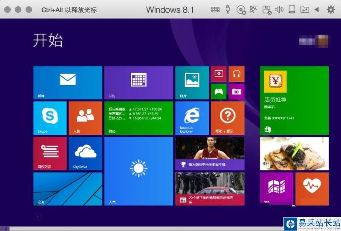Click the floppy disk icon
The image size is (341, 231).
pyautogui.click(x=267, y=10)
